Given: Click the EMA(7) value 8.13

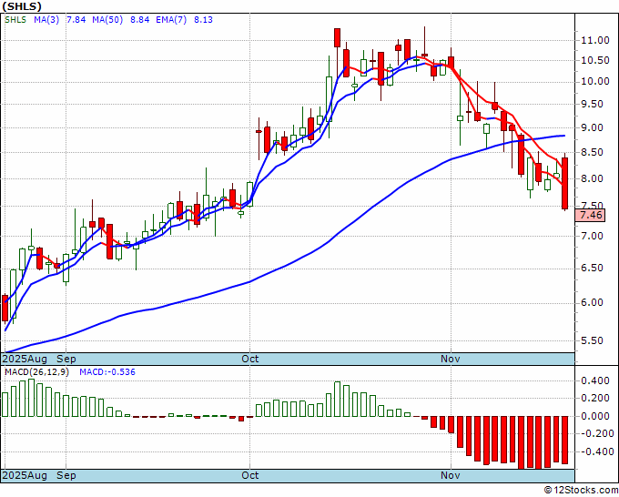Looking at the screenshot, I should (203, 20).
